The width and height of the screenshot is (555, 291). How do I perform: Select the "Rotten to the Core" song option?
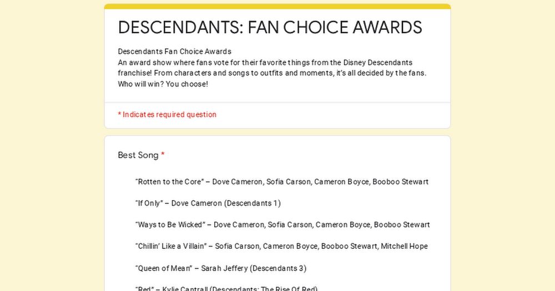click(x=282, y=182)
